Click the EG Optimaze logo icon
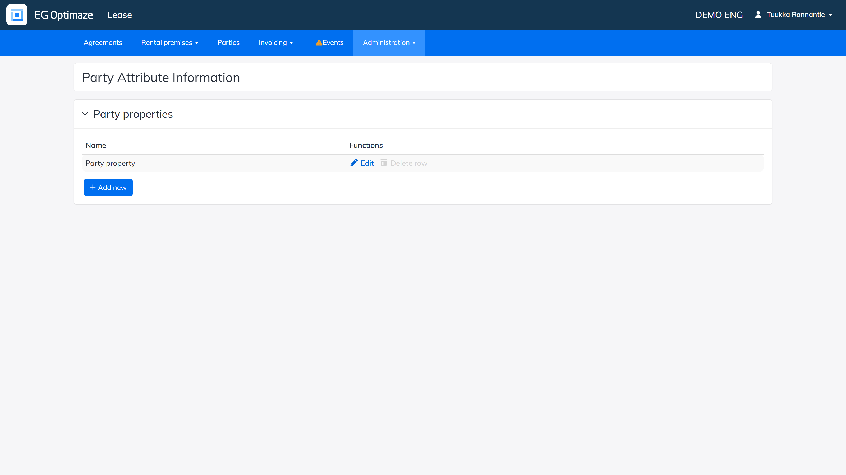This screenshot has width=846, height=475. pyautogui.click(x=17, y=15)
